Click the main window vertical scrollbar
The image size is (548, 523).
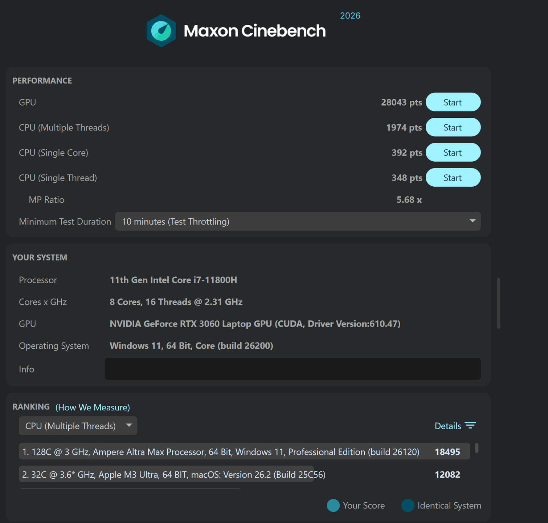tap(499, 303)
